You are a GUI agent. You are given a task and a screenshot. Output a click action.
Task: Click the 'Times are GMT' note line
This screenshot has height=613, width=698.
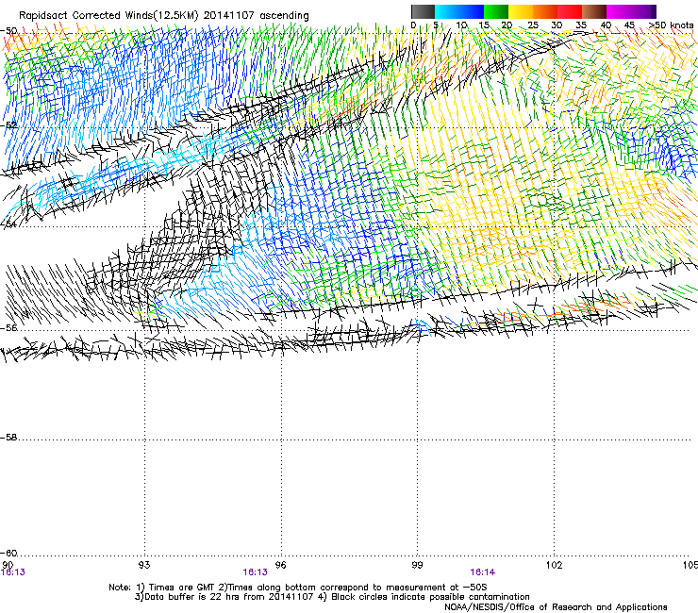298,588
